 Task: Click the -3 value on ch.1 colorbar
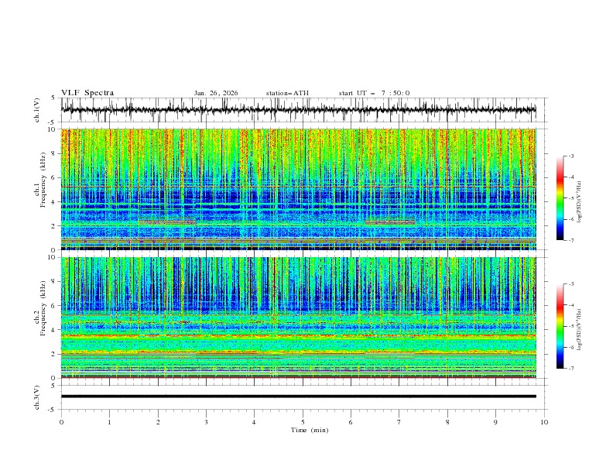[570, 156]
